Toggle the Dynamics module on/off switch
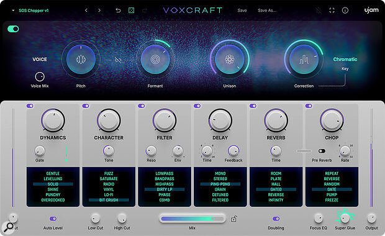Image resolution: width=385 pixels, height=236 pixels. click(30, 106)
